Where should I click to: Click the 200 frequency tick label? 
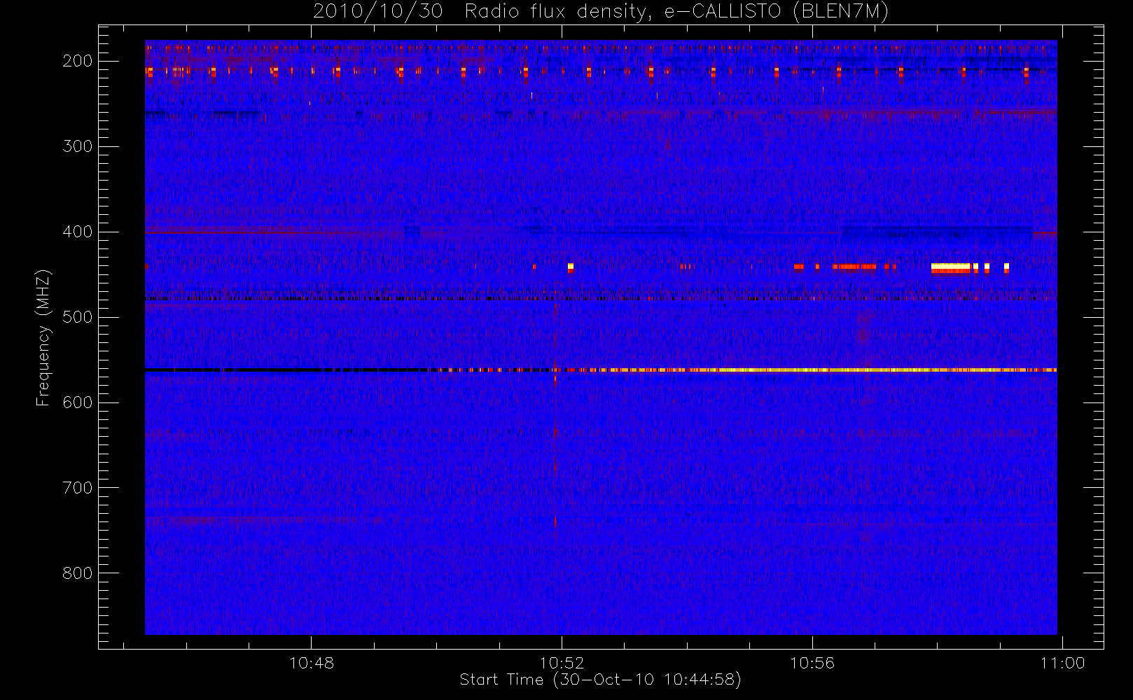click(78, 61)
